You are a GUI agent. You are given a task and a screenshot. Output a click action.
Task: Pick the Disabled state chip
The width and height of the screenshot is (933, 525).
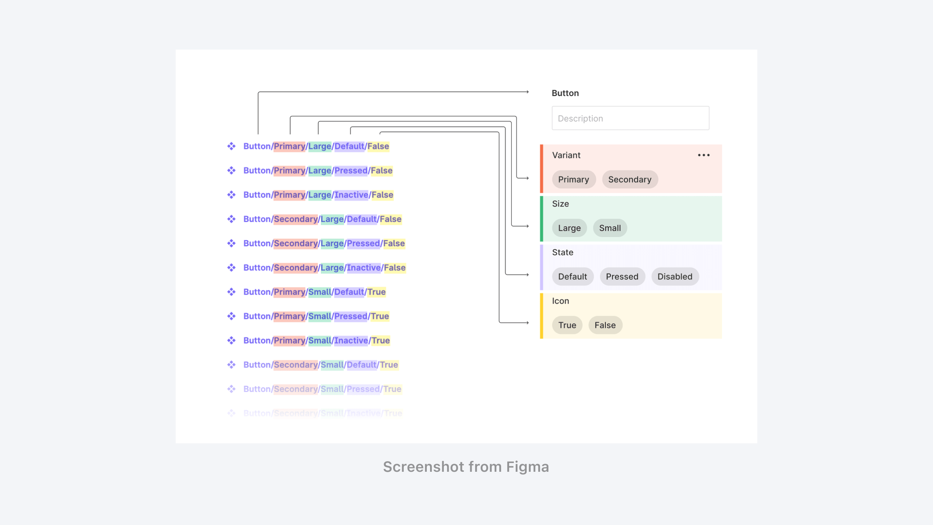click(675, 277)
